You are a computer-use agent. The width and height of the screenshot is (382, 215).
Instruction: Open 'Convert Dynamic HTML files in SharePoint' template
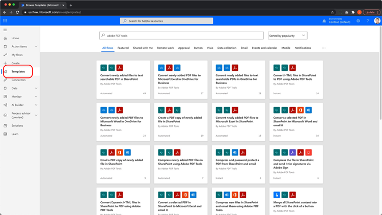click(x=123, y=201)
